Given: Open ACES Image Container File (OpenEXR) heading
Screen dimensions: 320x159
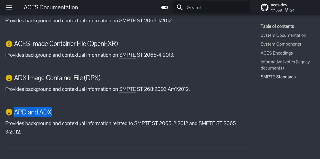Looking at the screenshot, I should 66,44.
